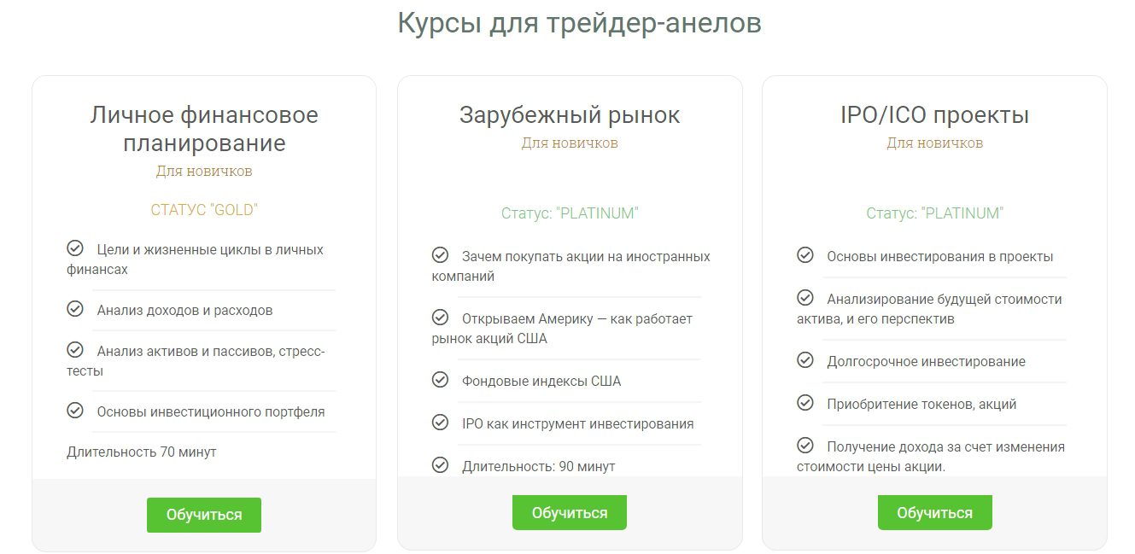Click check icon beside "Длительность: 90 минут"
The height and width of the screenshot is (554, 1135).
pos(440,465)
